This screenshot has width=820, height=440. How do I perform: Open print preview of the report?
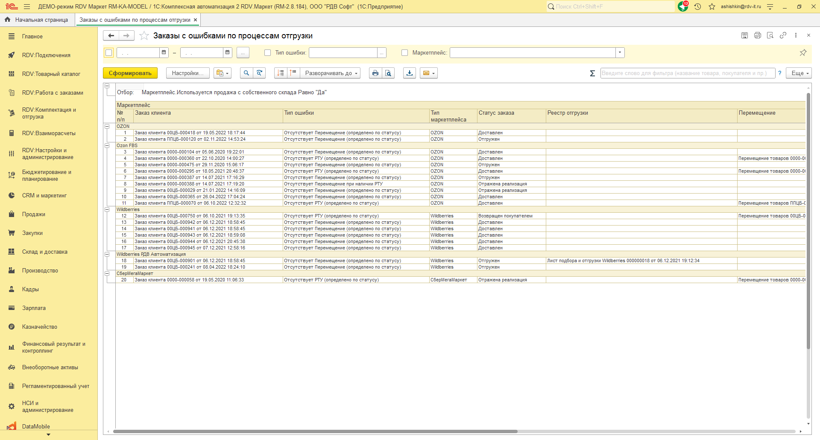[x=388, y=73]
